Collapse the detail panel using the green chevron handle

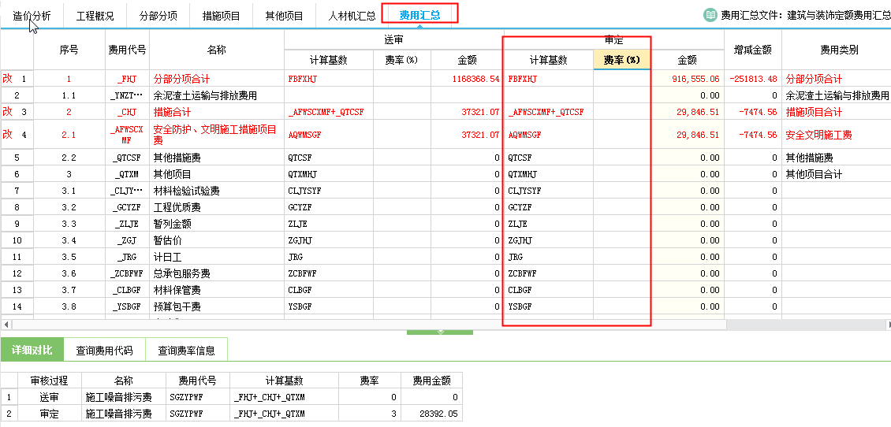[x=439, y=332]
